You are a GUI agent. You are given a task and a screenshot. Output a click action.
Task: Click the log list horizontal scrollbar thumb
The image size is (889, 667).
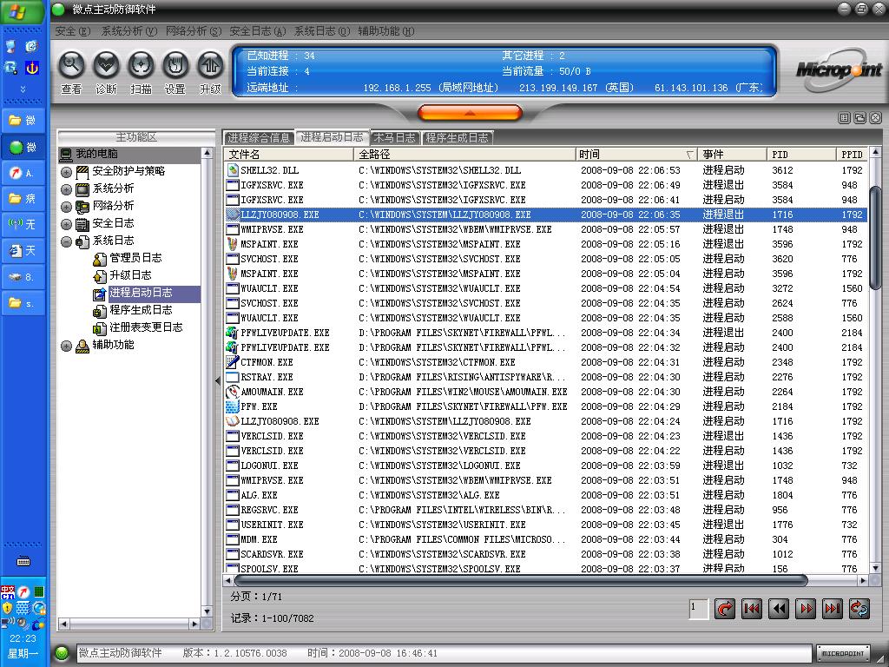coord(521,580)
